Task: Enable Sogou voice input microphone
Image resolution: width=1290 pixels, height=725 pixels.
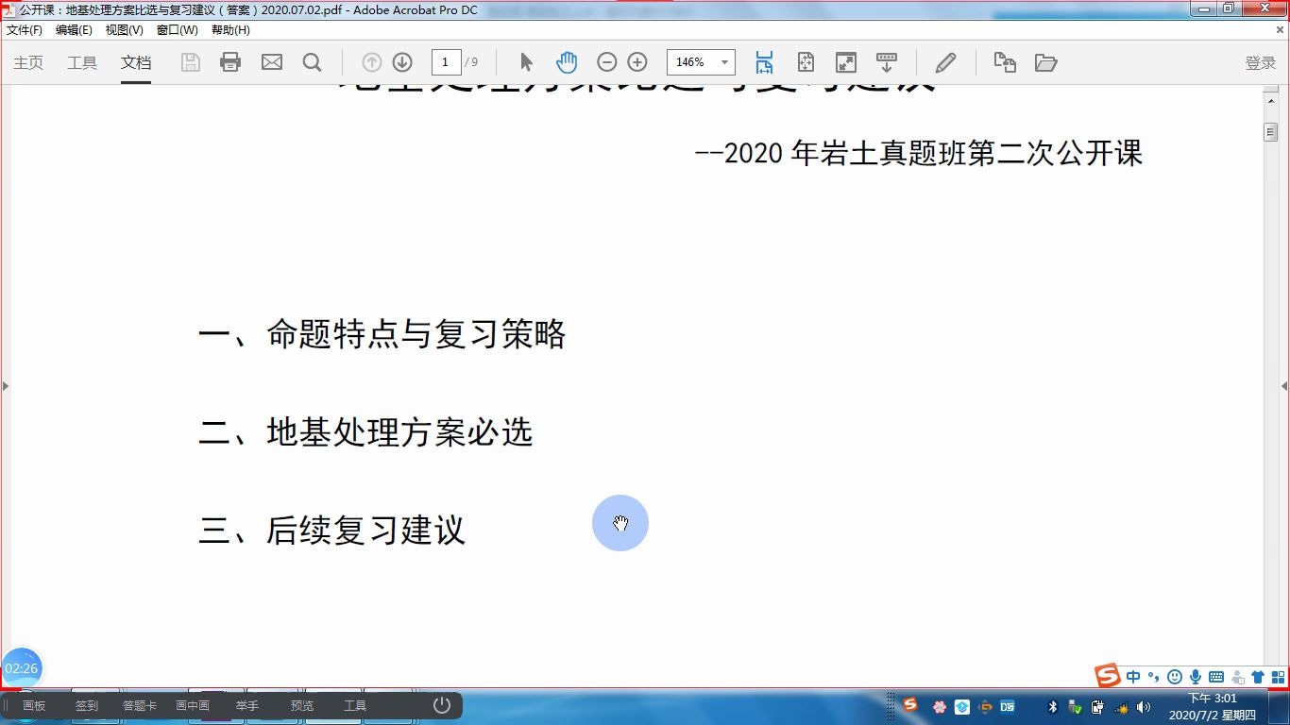Action: tap(1196, 677)
